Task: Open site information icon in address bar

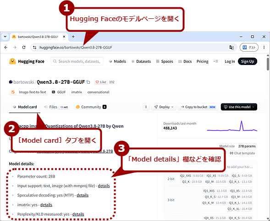Action: (35, 48)
